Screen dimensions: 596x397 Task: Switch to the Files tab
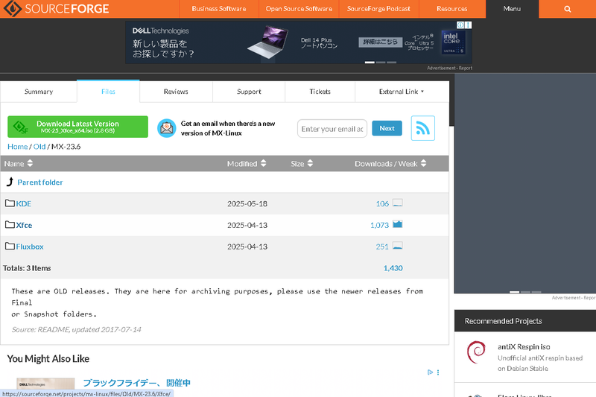(108, 92)
